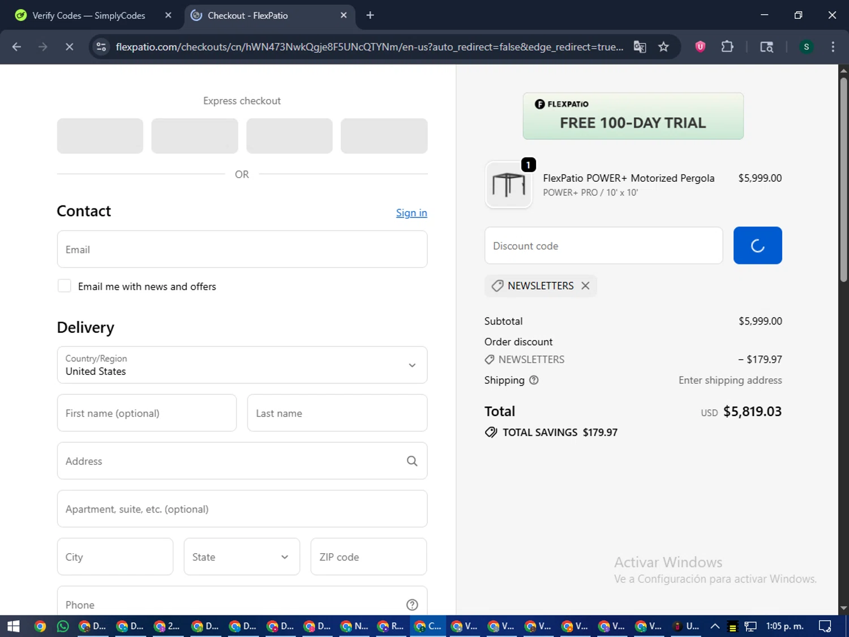Focus the Last name field
The width and height of the screenshot is (849, 637).
coord(337,413)
